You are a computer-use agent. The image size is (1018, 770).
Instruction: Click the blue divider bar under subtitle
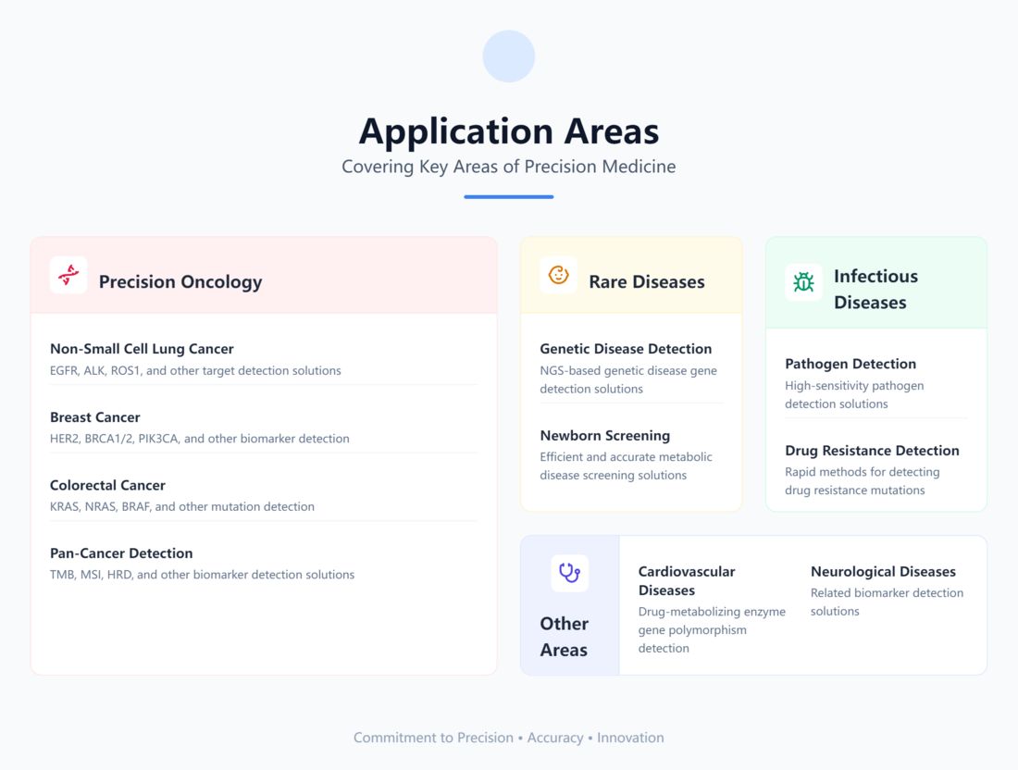pos(509,196)
